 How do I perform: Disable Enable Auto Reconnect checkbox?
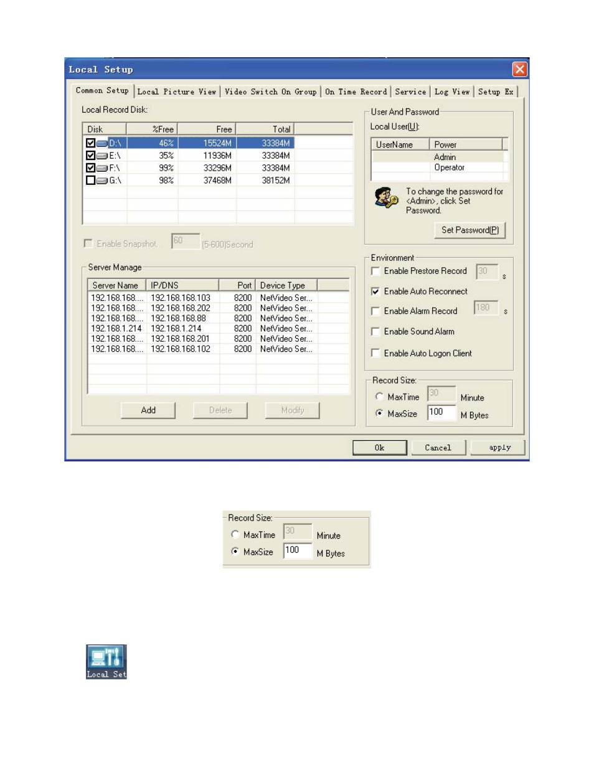click(375, 291)
